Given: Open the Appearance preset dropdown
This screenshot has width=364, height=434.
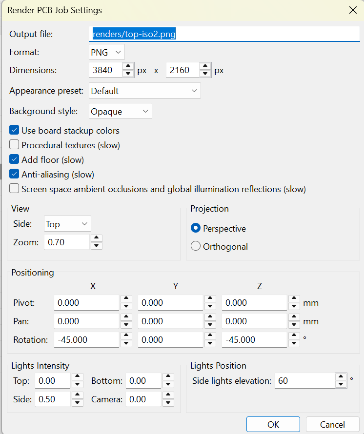Looking at the screenshot, I should pyautogui.click(x=144, y=90).
